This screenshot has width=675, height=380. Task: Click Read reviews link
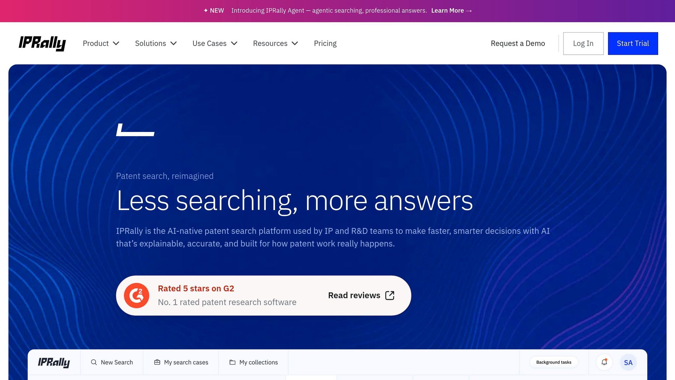pos(361,295)
